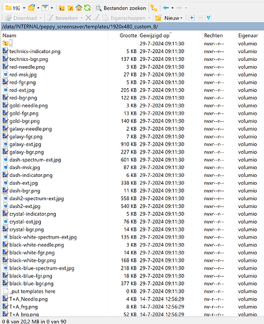
Task: Sort files by Grootte column
Action: tap(128, 36)
